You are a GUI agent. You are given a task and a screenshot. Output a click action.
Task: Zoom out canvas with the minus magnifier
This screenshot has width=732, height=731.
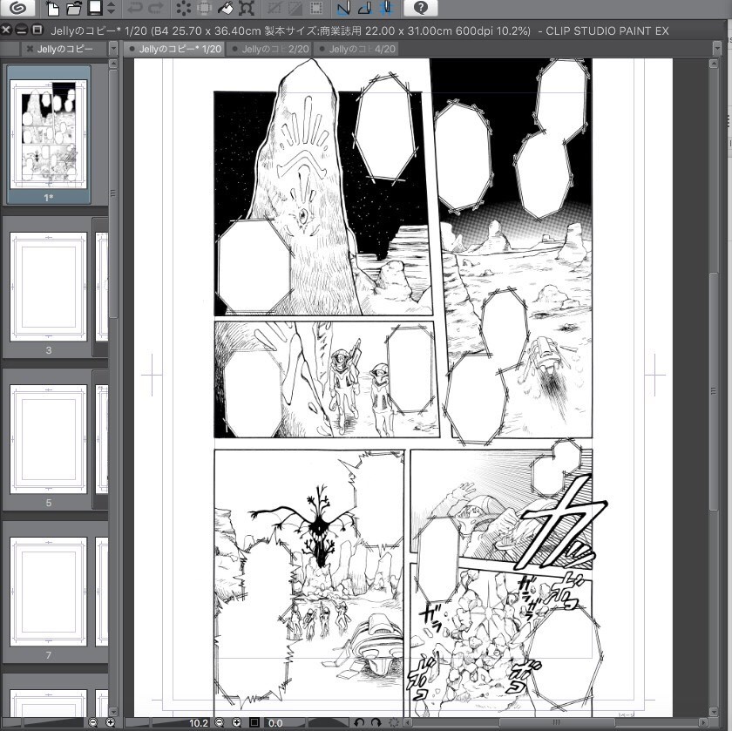pos(219,722)
